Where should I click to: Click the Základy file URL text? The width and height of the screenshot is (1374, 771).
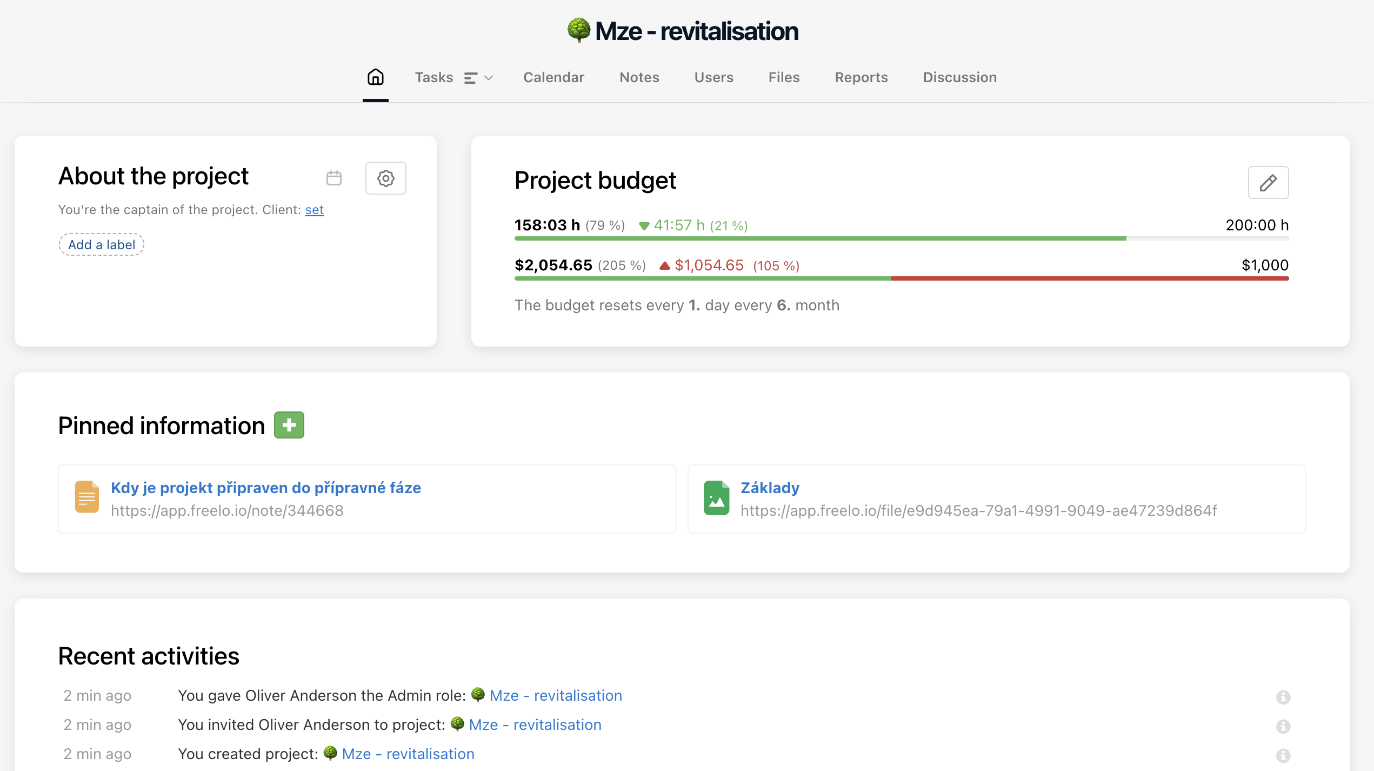978,510
